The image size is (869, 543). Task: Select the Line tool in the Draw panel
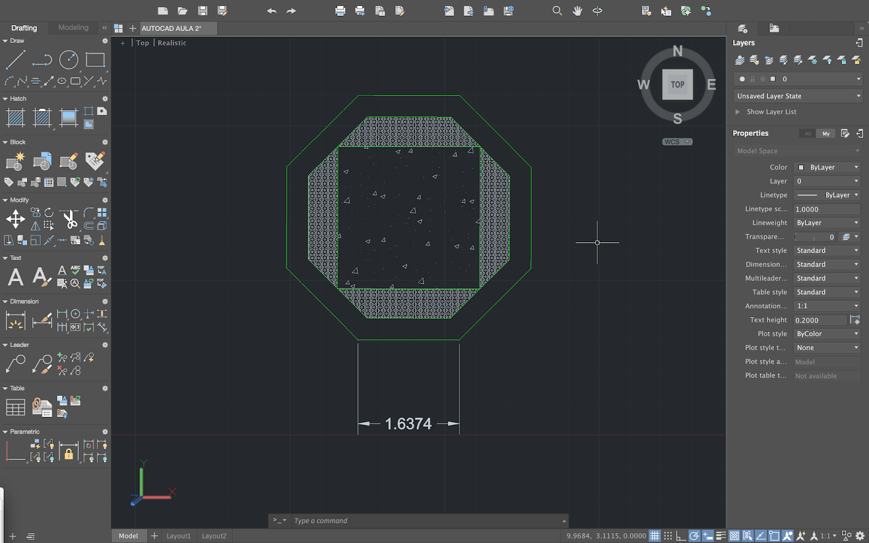15,60
